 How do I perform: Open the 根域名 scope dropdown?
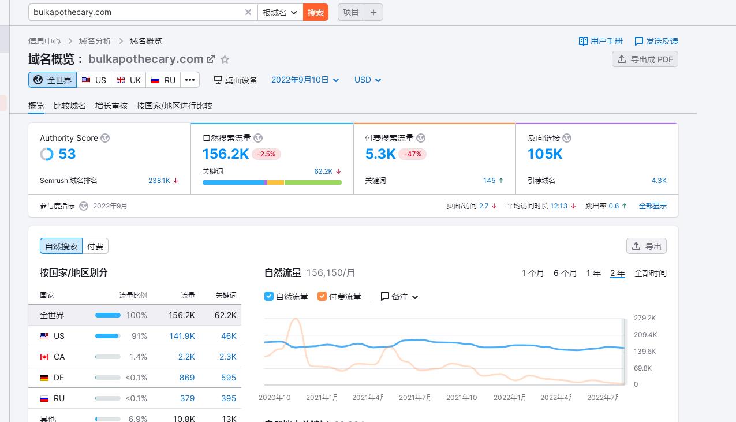tap(280, 12)
